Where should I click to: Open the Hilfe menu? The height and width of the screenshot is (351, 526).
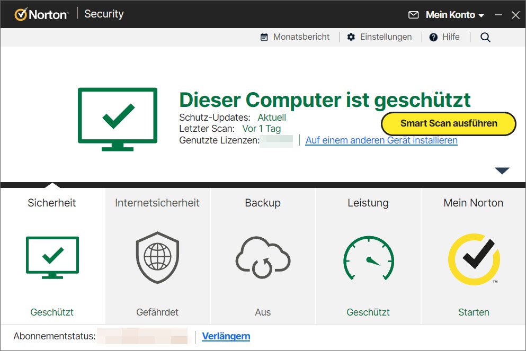[x=451, y=37]
